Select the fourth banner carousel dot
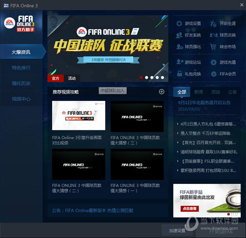This screenshot has height=238, width=246. pos(157,77)
